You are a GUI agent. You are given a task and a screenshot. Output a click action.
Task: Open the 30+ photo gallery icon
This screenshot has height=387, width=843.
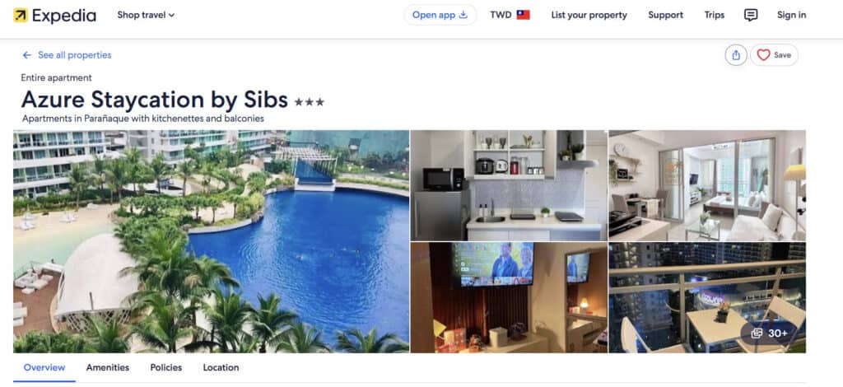(757, 333)
